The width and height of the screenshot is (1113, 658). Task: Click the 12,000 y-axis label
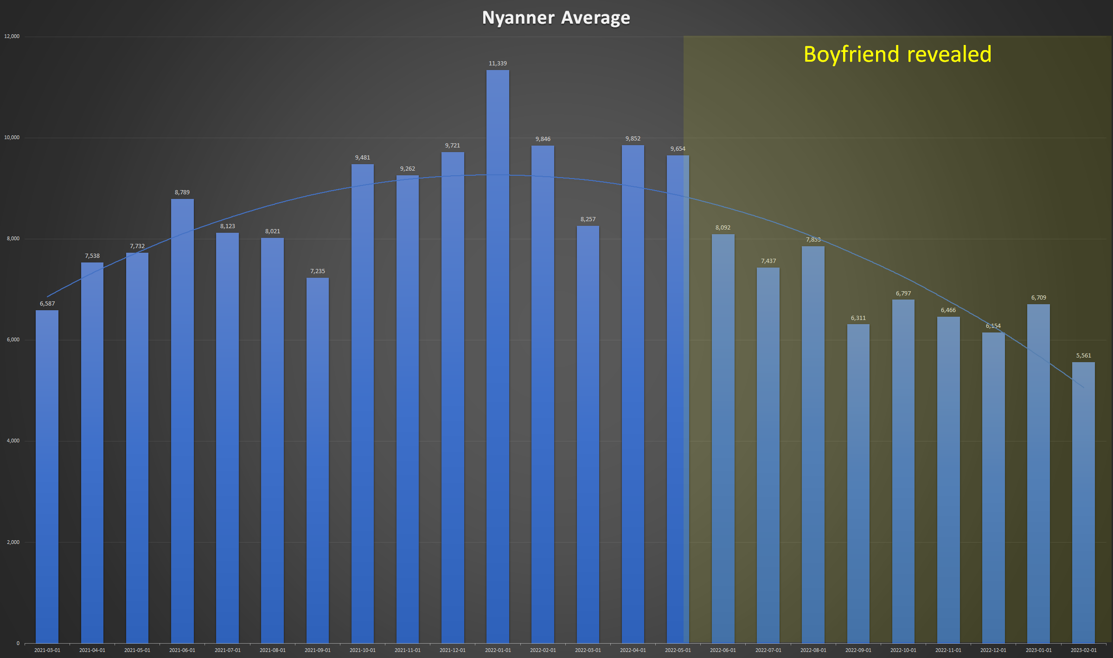pos(12,36)
